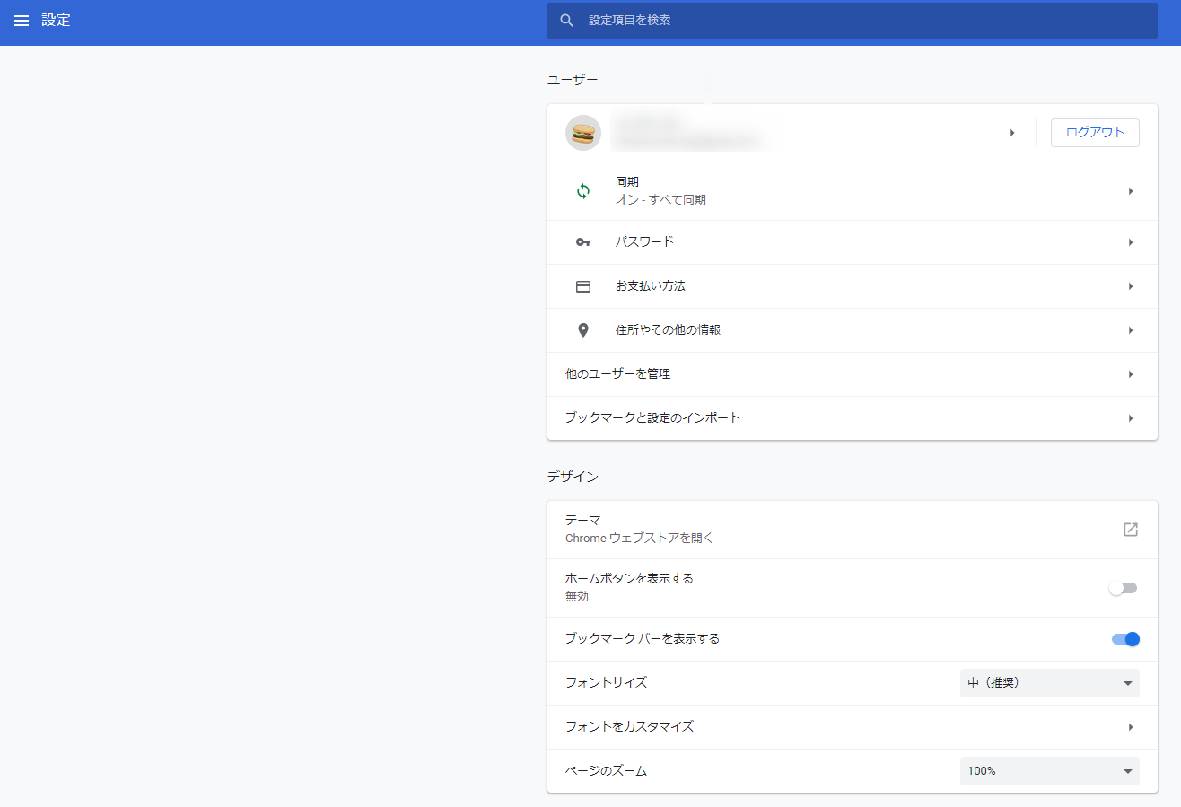Click the search magnifier icon
The image size is (1181, 807).
566,21
